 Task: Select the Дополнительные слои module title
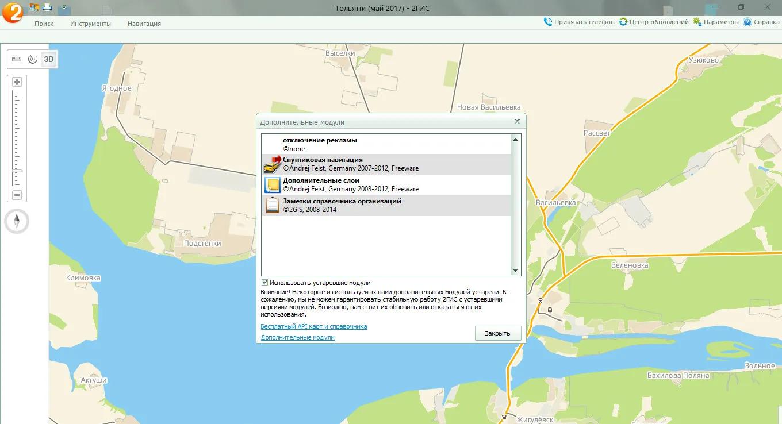tap(321, 180)
